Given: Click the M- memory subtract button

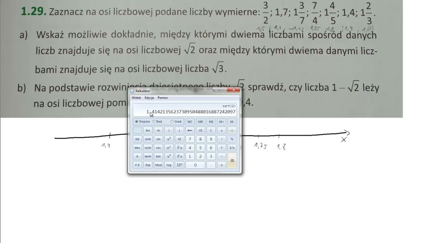Looking at the screenshot, I should 232,122.
